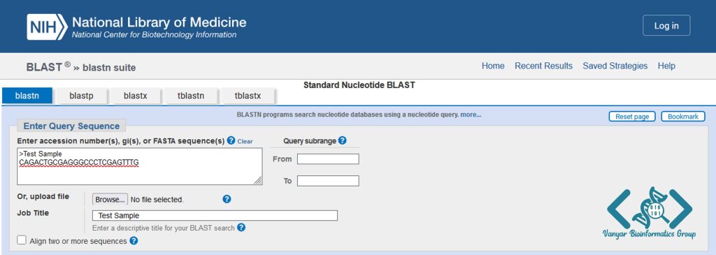Switch to the tblastn tab

190,96
